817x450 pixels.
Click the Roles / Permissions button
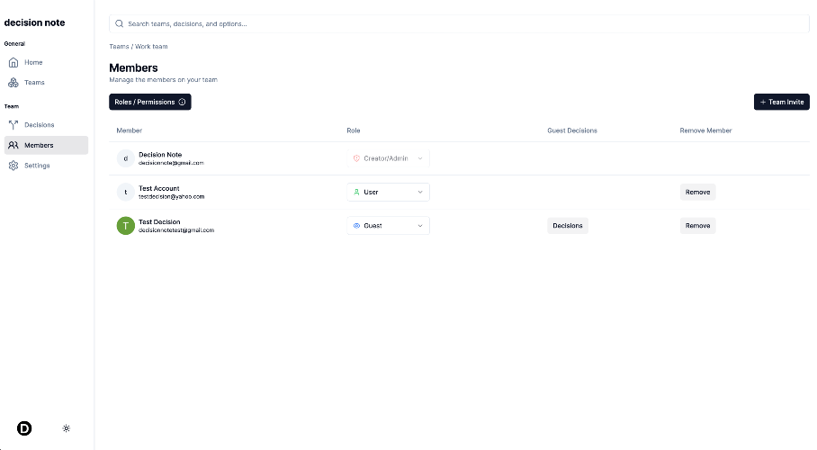tap(150, 102)
